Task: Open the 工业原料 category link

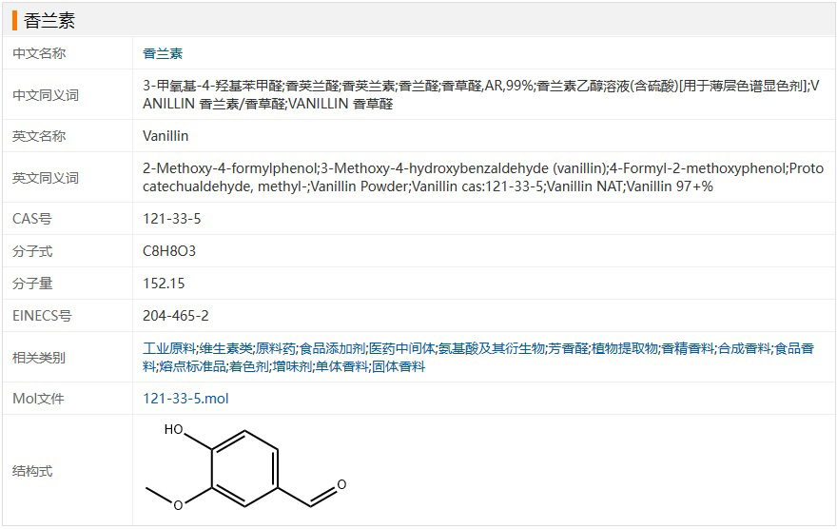Action: pos(169,348)
